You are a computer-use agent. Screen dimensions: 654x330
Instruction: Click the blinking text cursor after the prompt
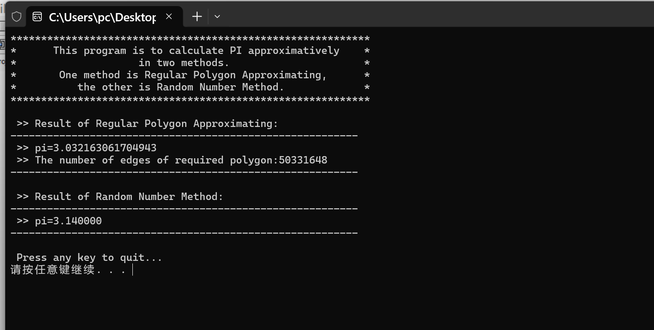(x=132, y=270)
